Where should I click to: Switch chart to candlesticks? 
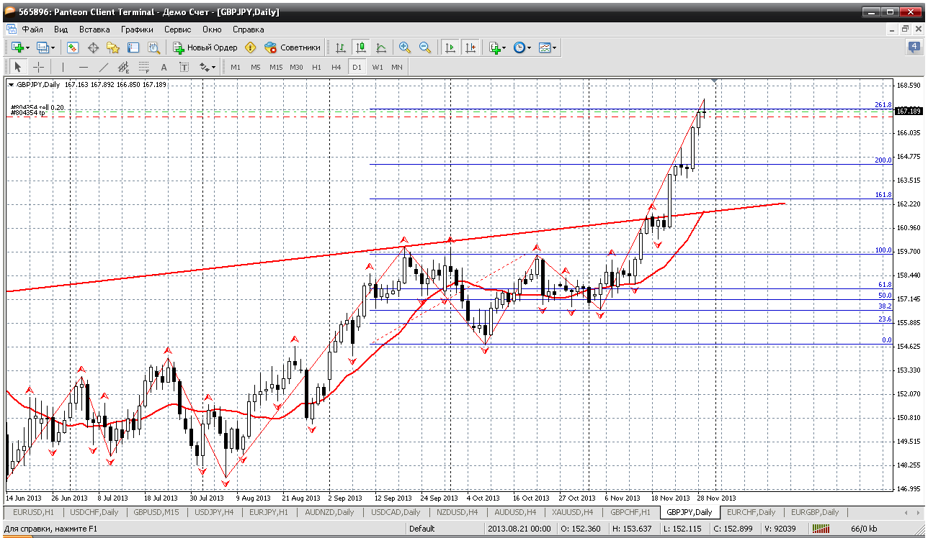[361, 47]
